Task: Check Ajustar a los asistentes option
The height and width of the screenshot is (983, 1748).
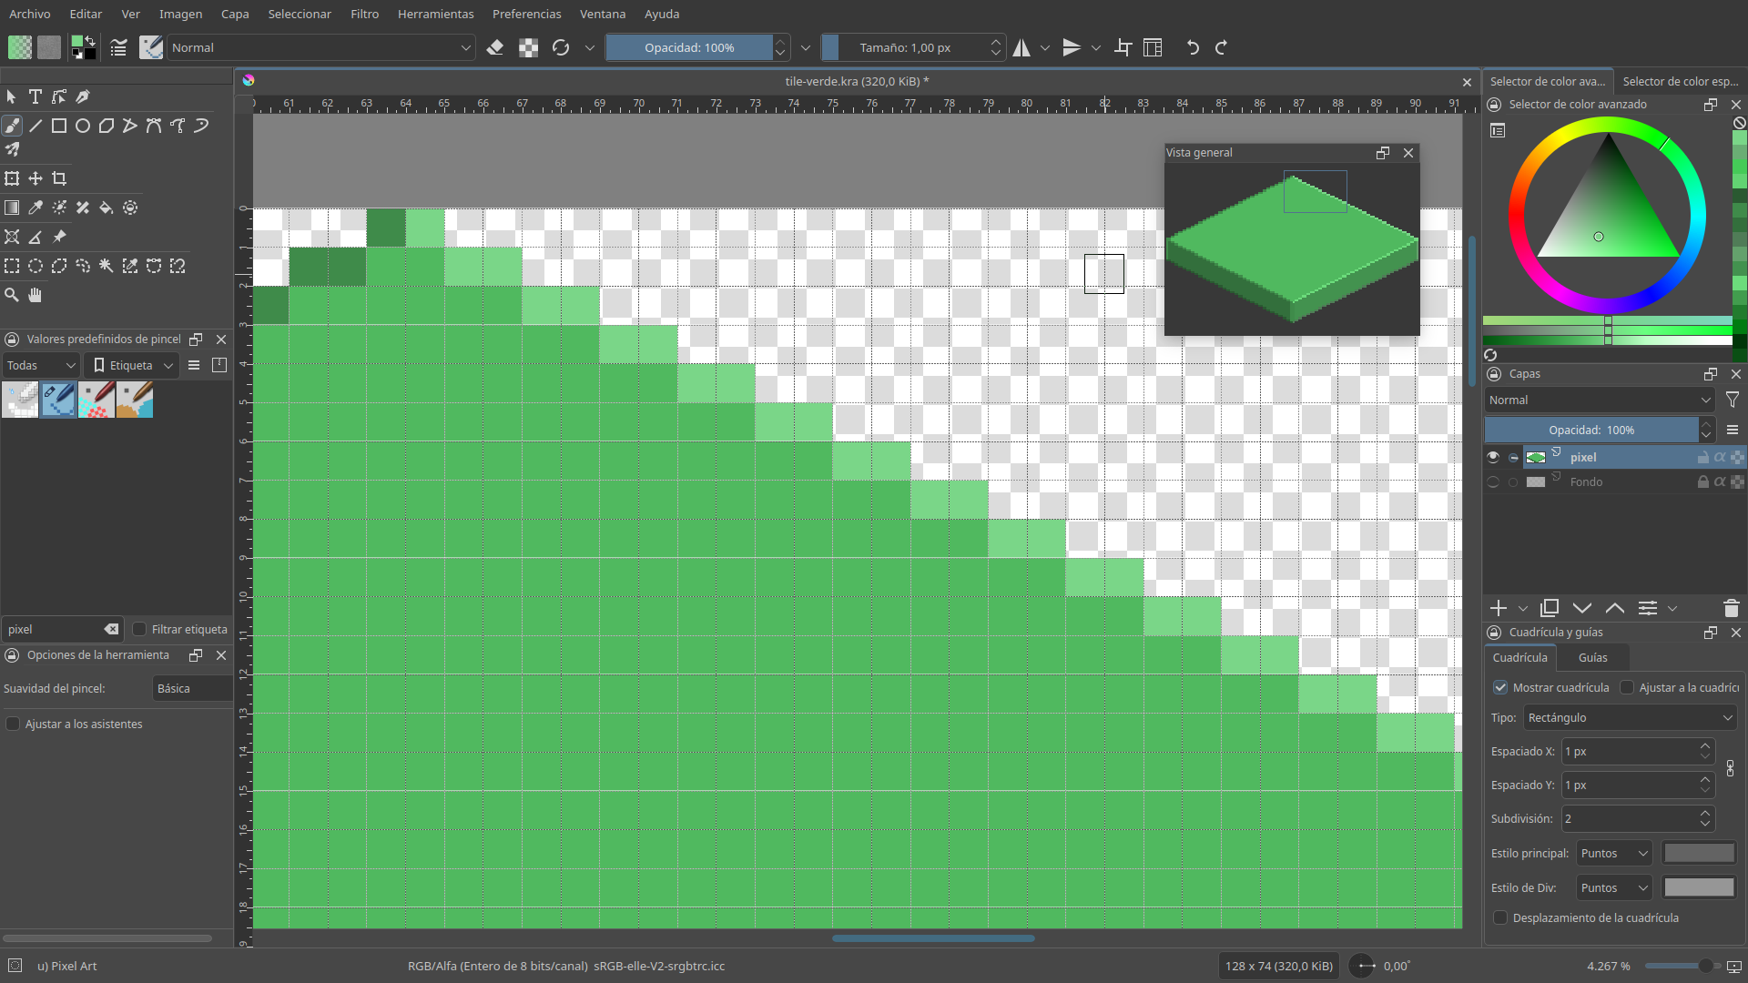Action: 13,724
